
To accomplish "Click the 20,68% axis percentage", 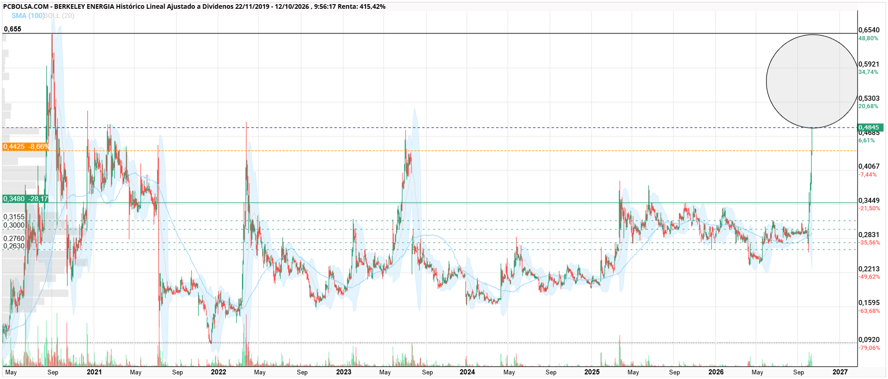I will 868,106.
